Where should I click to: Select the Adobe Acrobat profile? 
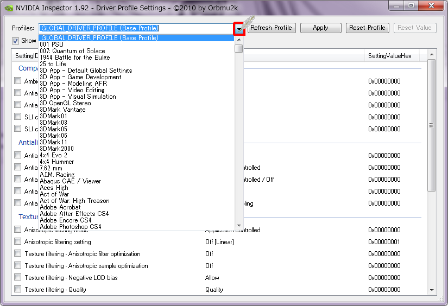(x=136, y=207)
